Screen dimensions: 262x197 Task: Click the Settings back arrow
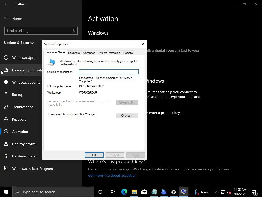pyautogui.click(x=6, y=4)
